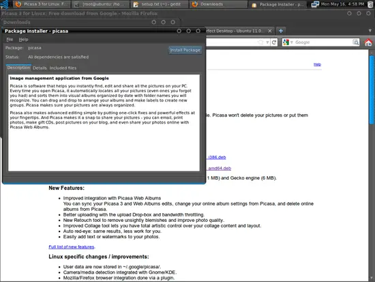Close the Perfect Desktop Ubuntu tab

coord(270,31)
